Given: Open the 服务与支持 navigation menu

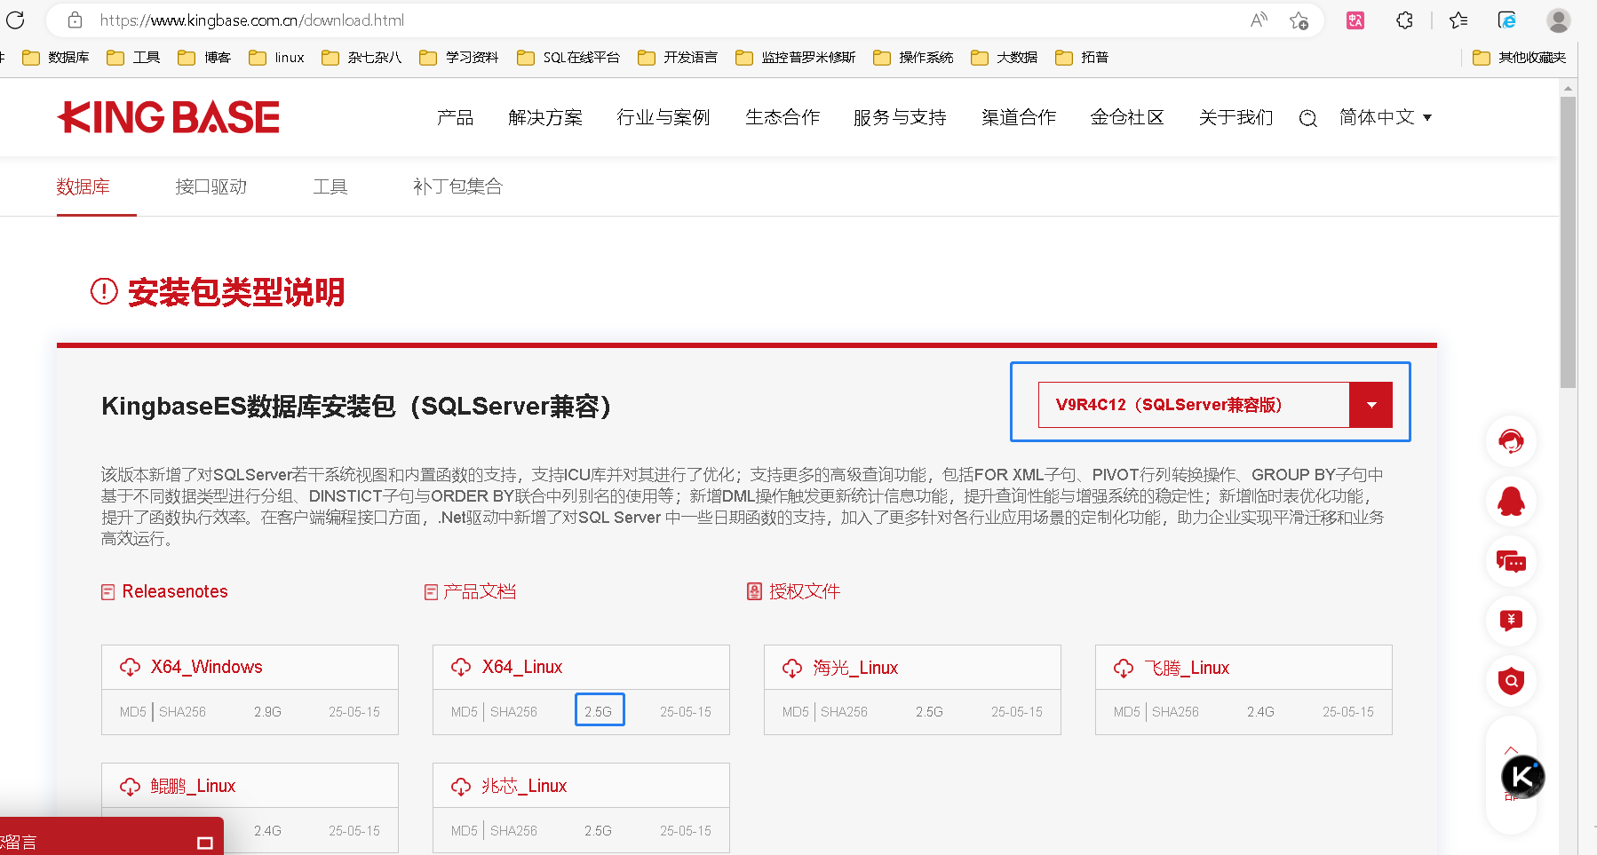Looking at the screenshot, I should (x=900, y=117).
